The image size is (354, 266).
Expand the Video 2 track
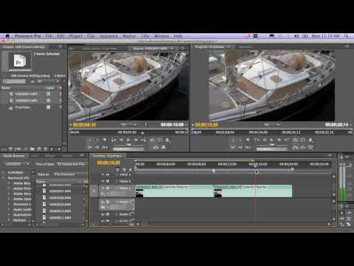coord(117,181)
